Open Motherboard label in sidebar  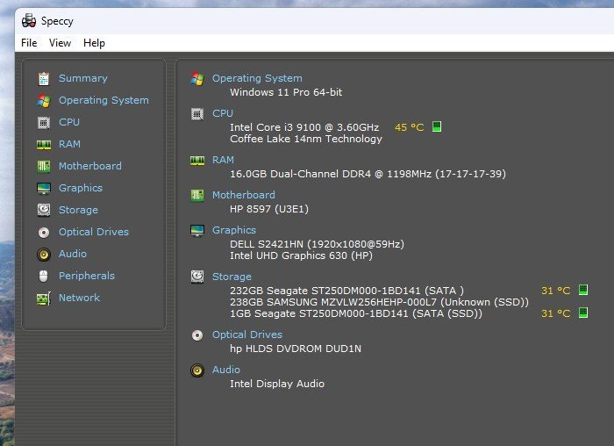coord(90,166)
